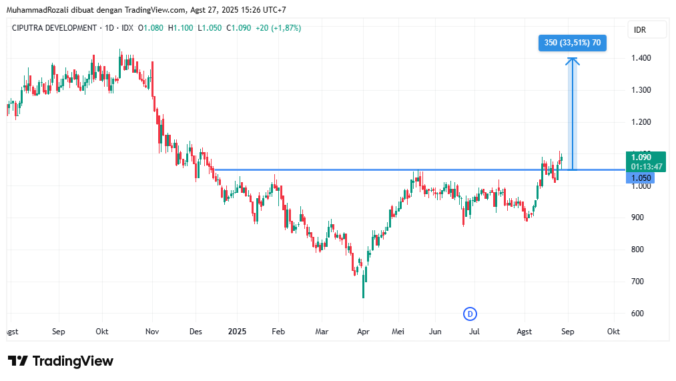
Task: Click the change value +20 (+1,87%)
Action: pos(278,28)
